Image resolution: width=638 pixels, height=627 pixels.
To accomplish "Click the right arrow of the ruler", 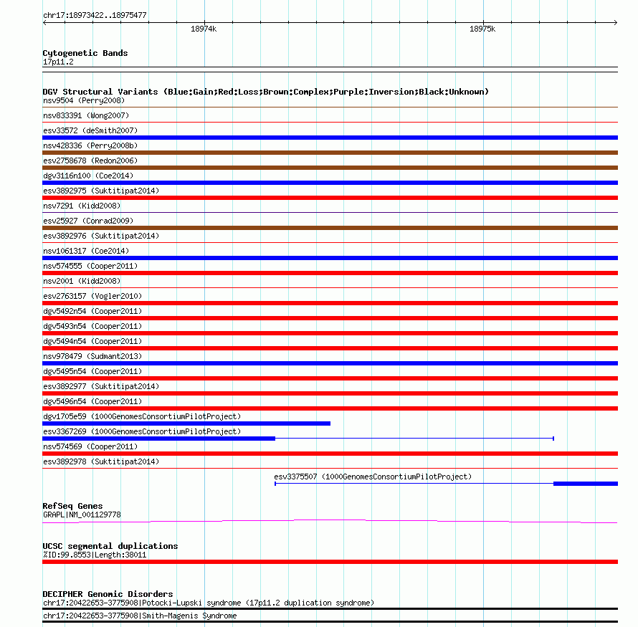I will click(615, 23).
